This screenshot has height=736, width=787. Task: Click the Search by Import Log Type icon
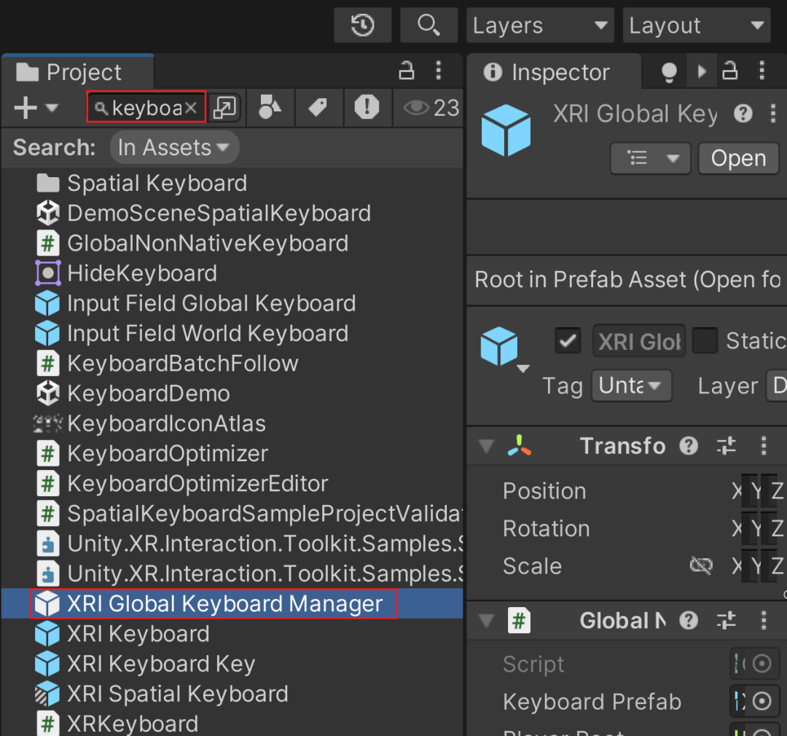pyautogui.click(x=367, y=107)
